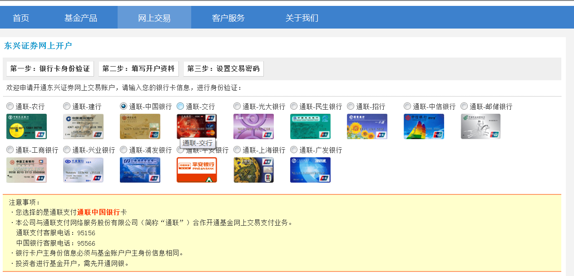The width and height of the screenshot is (574, 276).
Task: Select the 通联-光大银行 radio button
Action: pos(237,106)
